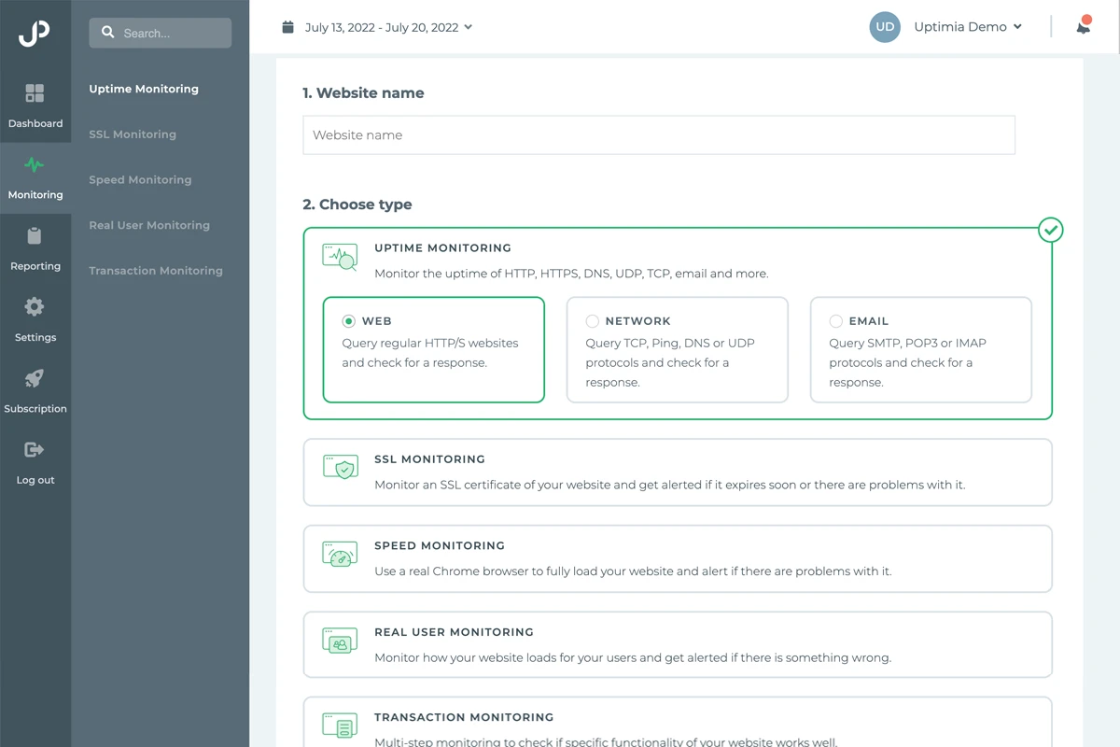Click the Log out label
Screen dimensions: 1120x747
tap(35, 480)
